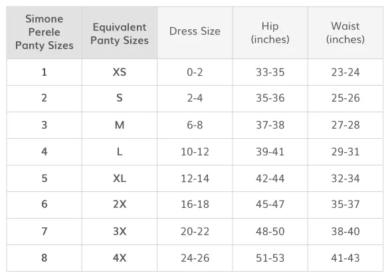Select the hip measurement 35-36 cell
390x277 pixels.
[270, 98]
